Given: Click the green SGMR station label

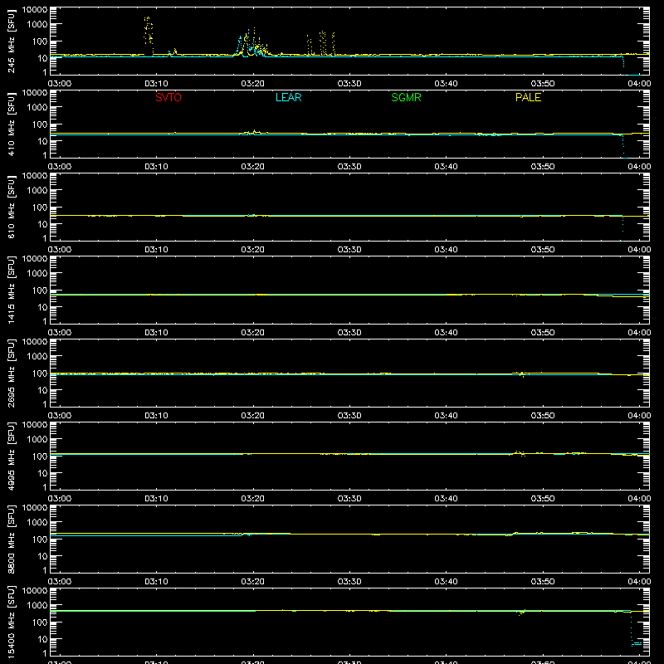Looking at the screenshot, I should [x=406, y=97].
